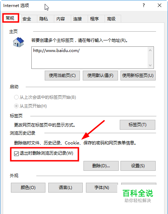
Task: Click the homepage box scroll up arrow
Action: click(150, 50)
